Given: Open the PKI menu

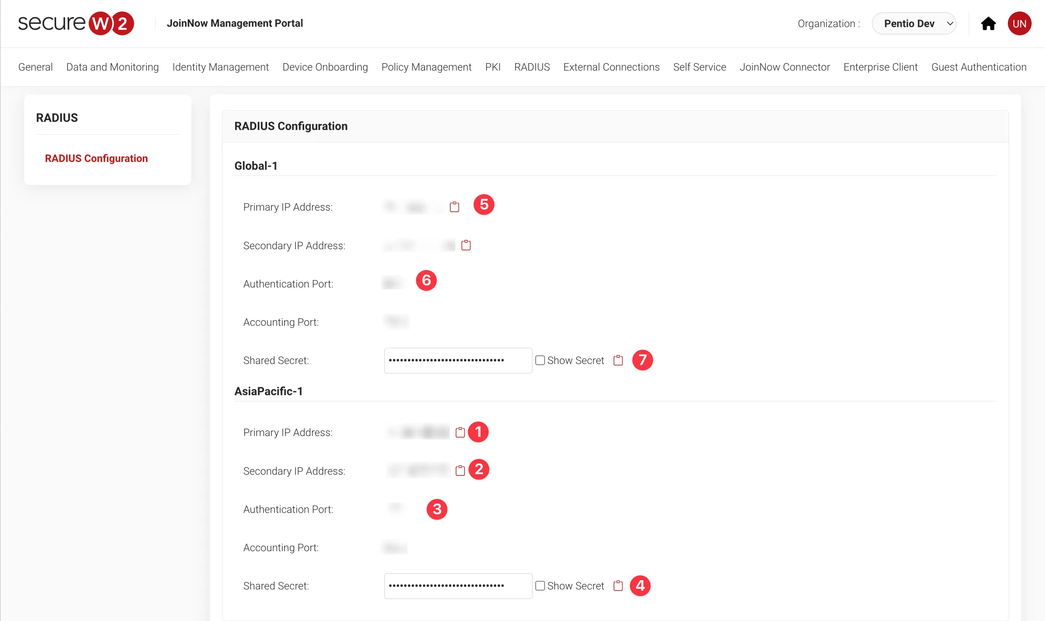Looking at the screenshot, I should coord(493,67).
